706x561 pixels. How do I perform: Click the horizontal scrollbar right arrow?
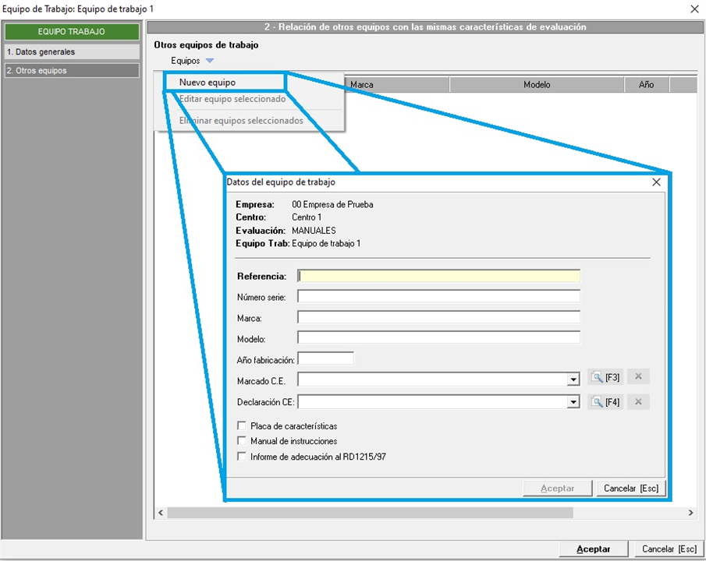[x=690, y=513]
